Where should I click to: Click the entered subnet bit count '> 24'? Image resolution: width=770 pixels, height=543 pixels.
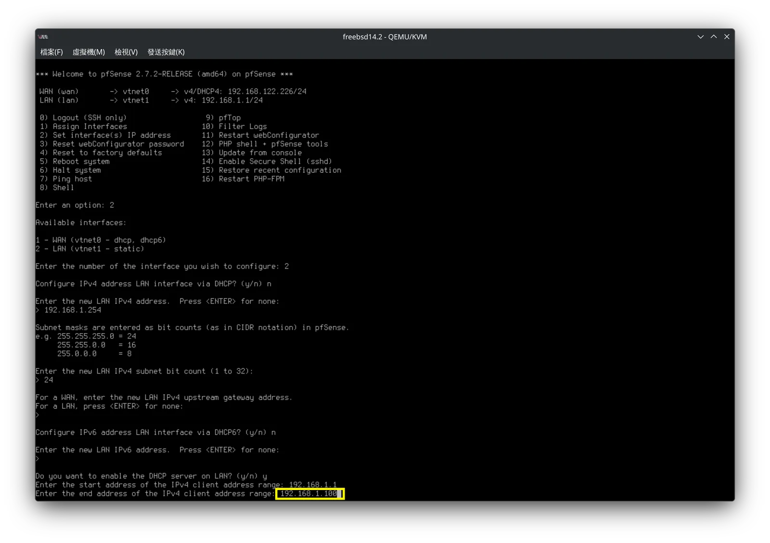click(44, 380)
